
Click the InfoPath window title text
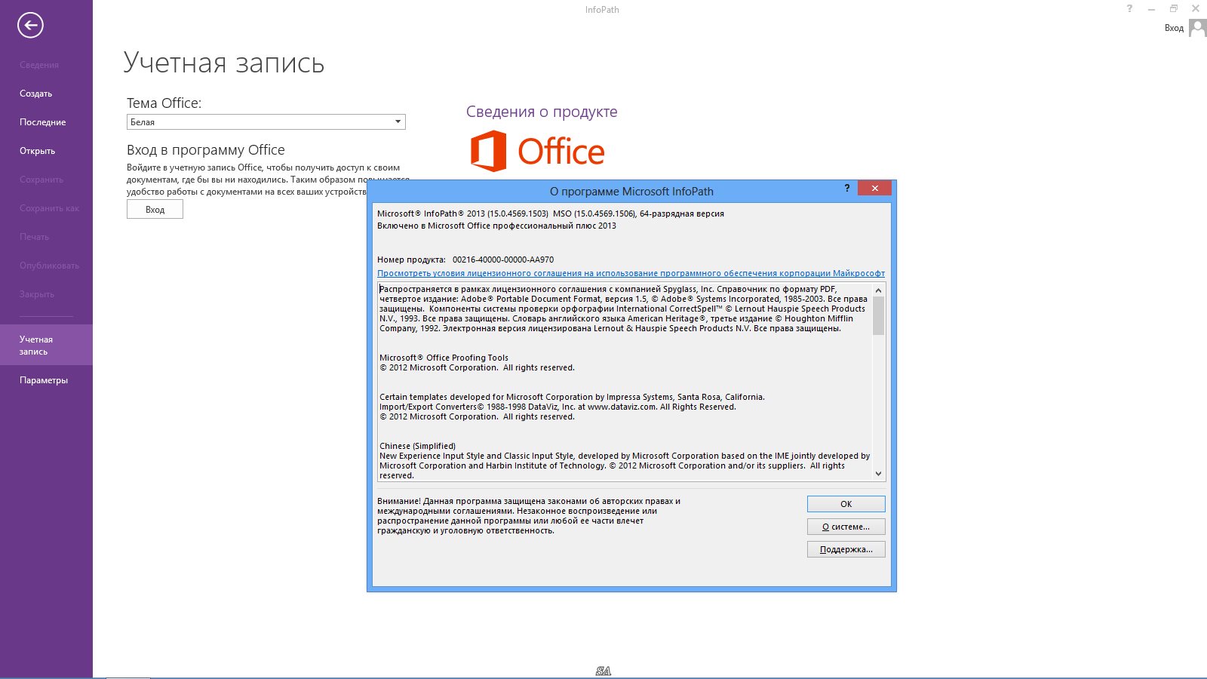(602, 10)
